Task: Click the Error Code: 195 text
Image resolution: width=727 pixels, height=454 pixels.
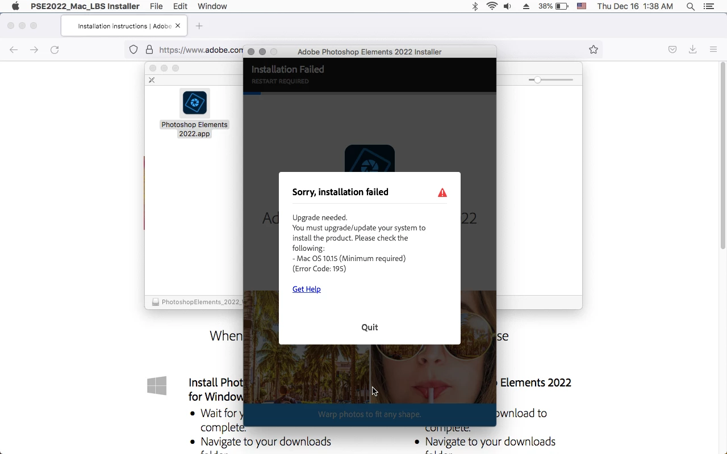Action: (319, 268)
